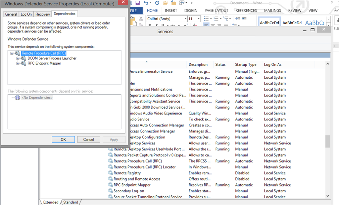Apply a multilevel list in Word
This screenshot has width=339, height=205.
pos(226,19)
